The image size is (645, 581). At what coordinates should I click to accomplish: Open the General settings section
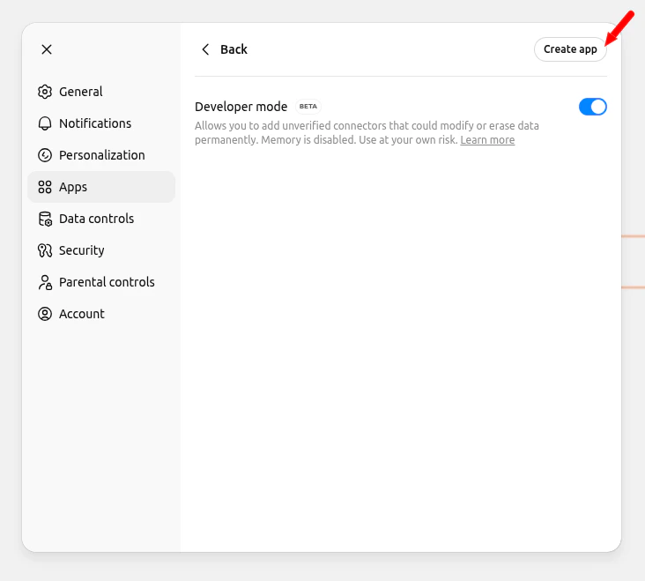pyautogui.click(x=101, y=92)
